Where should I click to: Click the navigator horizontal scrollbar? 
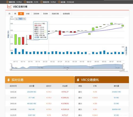click(x=67, y=69)
